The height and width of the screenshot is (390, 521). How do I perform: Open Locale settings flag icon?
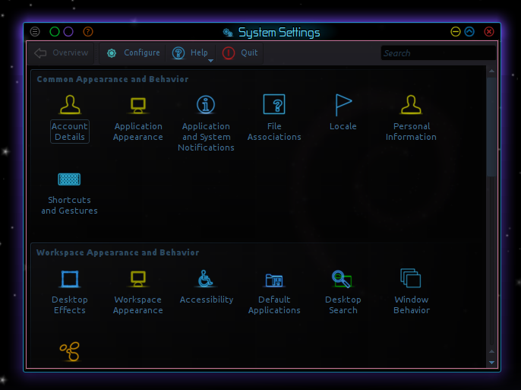[343, 105]
